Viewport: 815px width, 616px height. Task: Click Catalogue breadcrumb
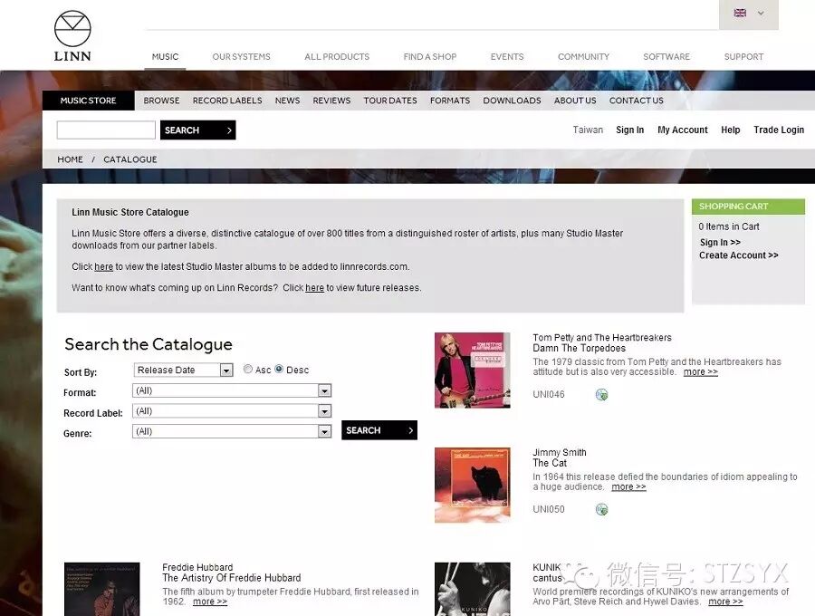tap(129, 159)
